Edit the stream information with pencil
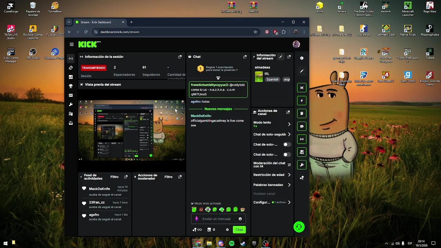441x248 pixels. coord(280,57)
